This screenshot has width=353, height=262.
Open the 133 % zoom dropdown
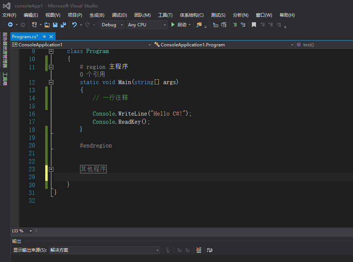(31, 231)
